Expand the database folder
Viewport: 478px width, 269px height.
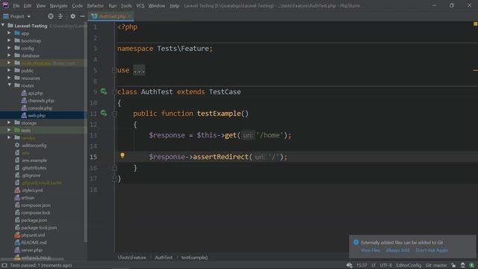point(9,55)
